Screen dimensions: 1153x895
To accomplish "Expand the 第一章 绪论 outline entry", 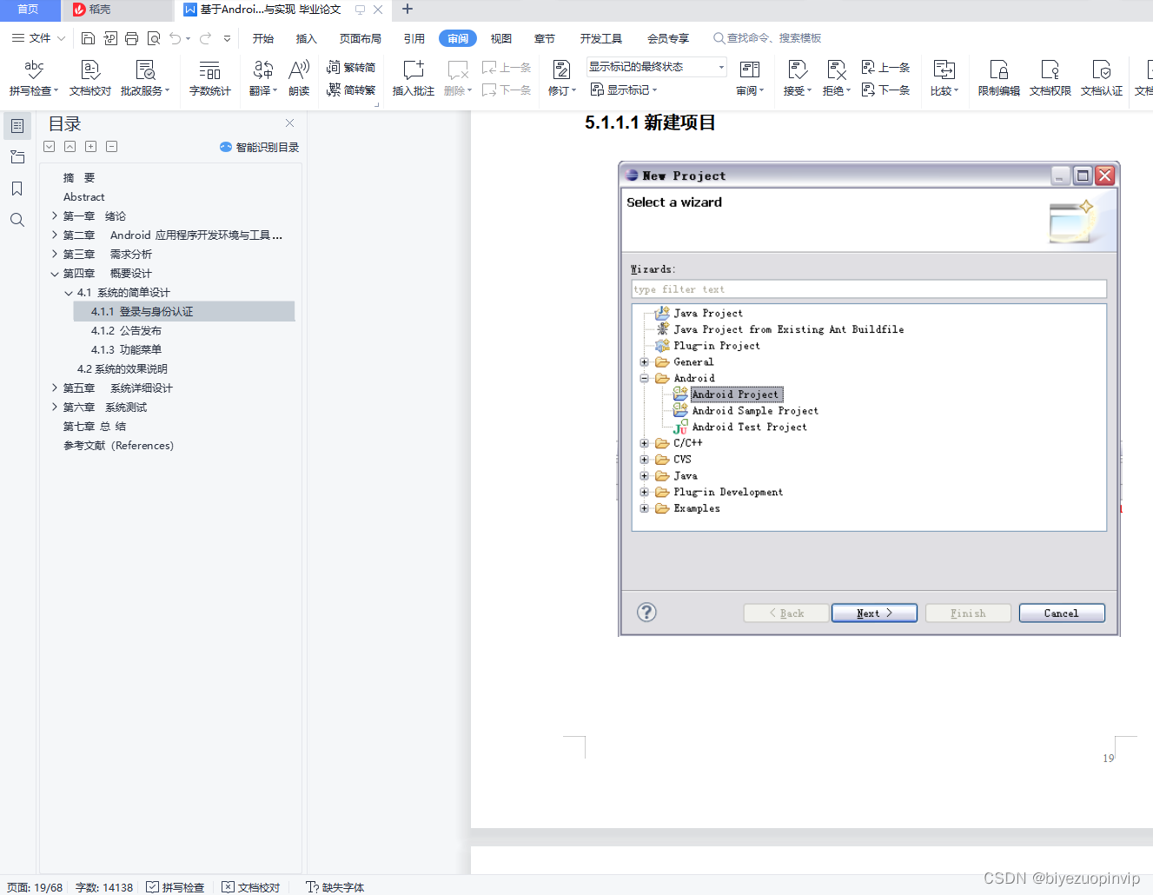I will coord(54,215).
